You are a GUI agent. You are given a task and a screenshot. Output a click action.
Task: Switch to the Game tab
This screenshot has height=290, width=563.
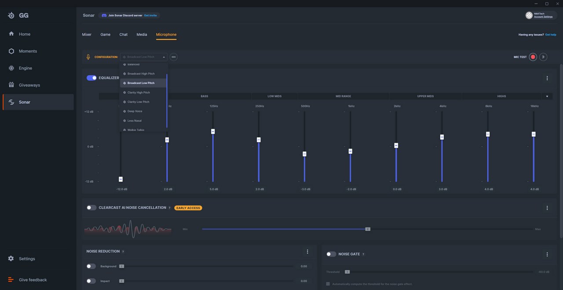pyautogui.click(x=105, y=35)
